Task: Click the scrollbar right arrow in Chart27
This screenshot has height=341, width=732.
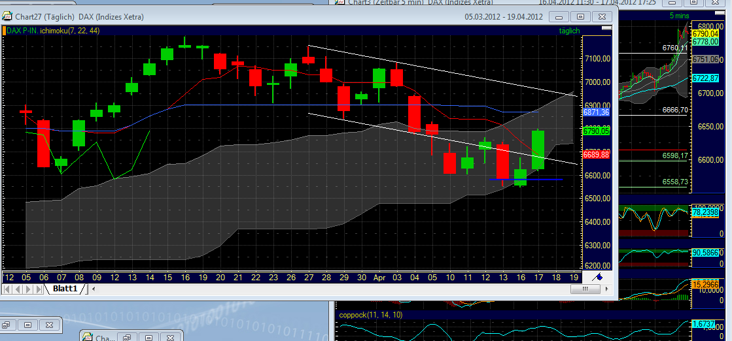Action: [x=606, y=289]
